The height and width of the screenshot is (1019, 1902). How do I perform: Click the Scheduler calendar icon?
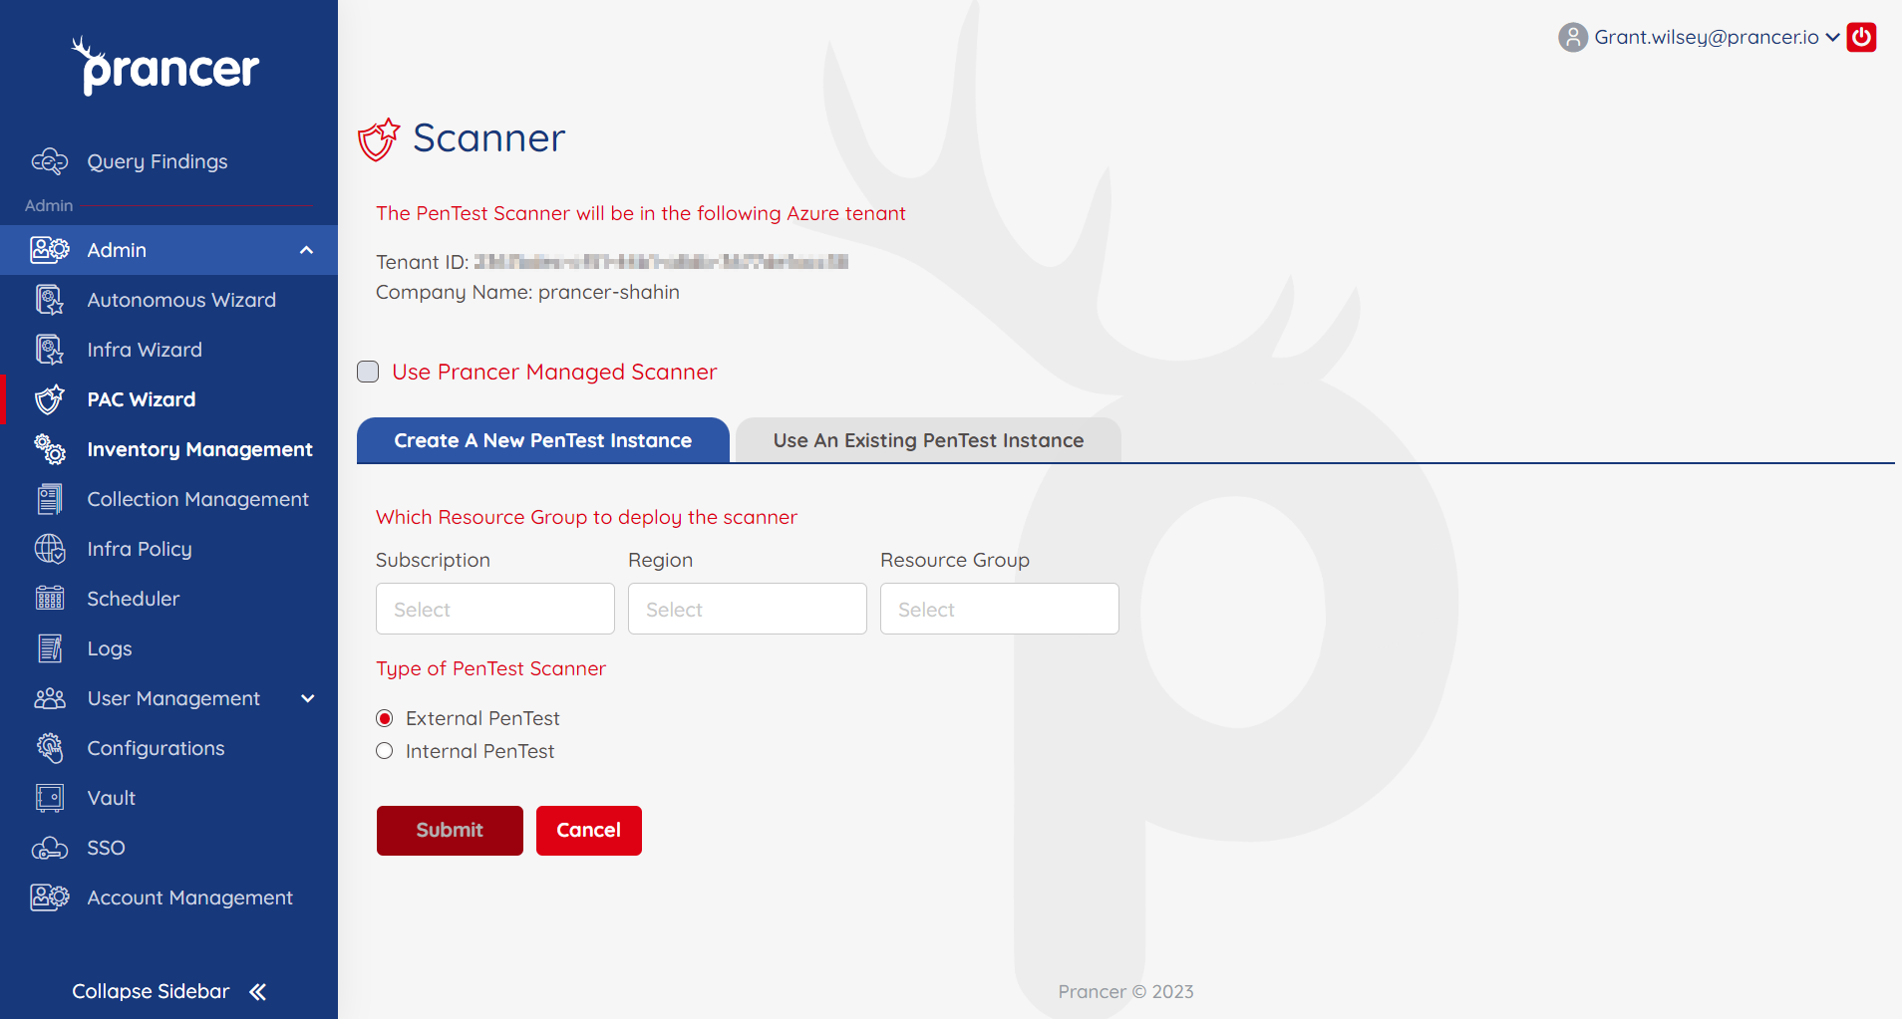pyautogui.click(x=50, y=599)
